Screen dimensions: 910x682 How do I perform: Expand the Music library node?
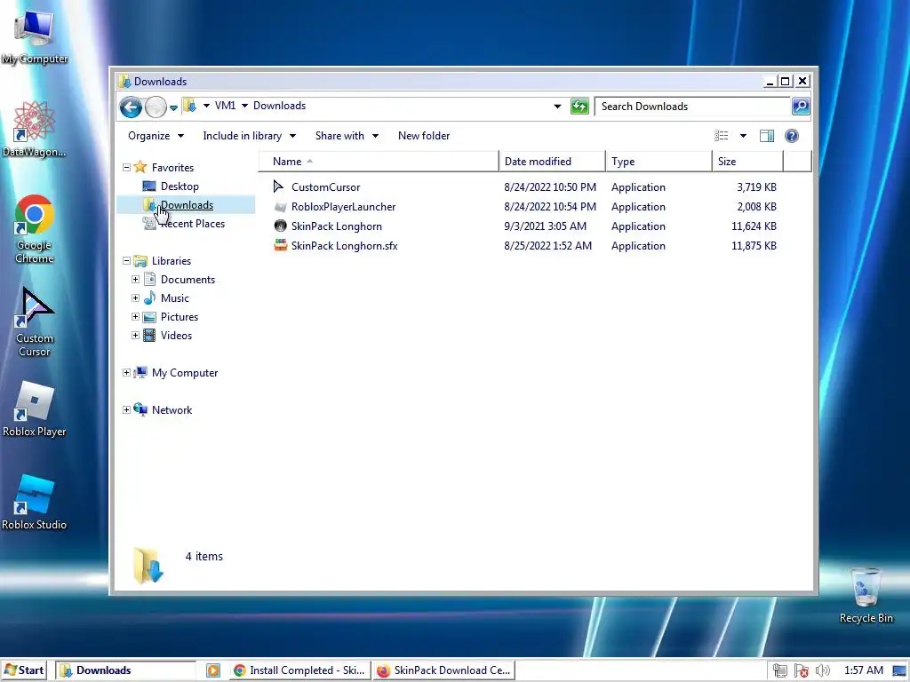[x=135, y=298]
